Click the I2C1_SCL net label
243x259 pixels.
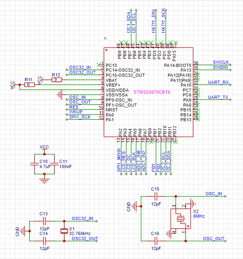[x=134, y=22]
